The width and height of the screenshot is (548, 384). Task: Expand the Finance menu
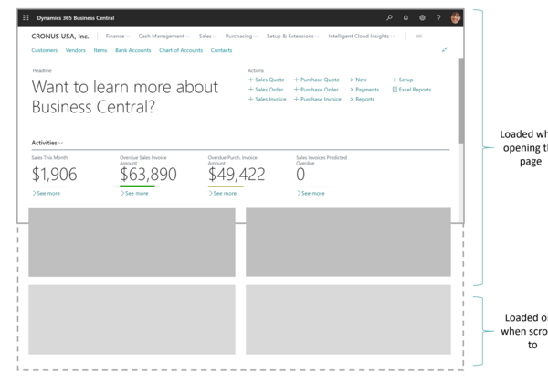pyautogui.click(x=118, y=36)
